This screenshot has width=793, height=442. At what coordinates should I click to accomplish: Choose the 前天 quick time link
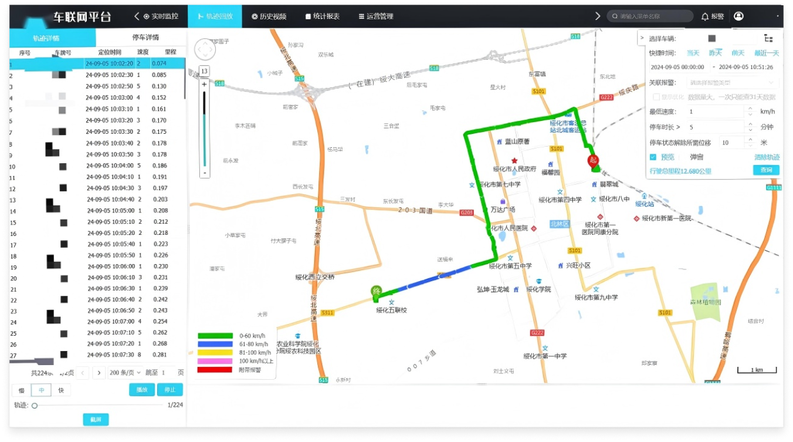coord(738,53)
